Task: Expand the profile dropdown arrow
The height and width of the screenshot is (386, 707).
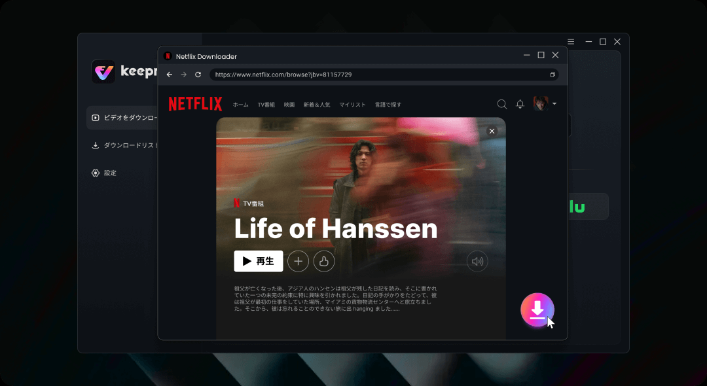Action: click(x=554, y=103)
